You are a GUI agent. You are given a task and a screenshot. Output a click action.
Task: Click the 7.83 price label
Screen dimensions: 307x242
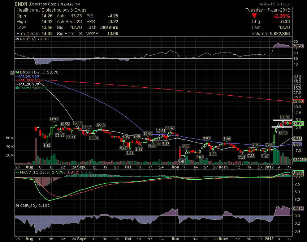pos(269,145)
